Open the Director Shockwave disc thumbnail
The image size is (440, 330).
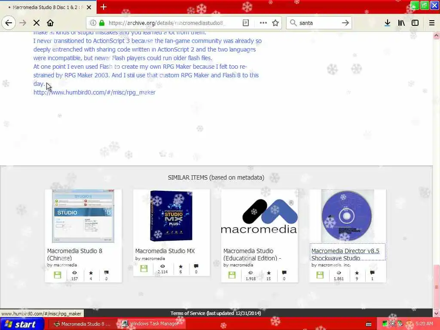click(x=347, y=216)
